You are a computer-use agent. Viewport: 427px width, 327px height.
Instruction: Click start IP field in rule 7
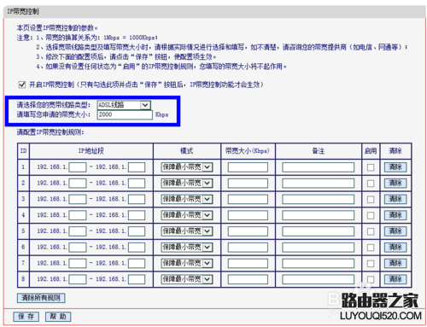click(x=78, y=263)
